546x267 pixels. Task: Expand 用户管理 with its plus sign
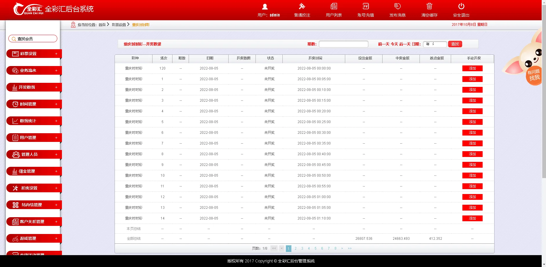coord(56,138)
